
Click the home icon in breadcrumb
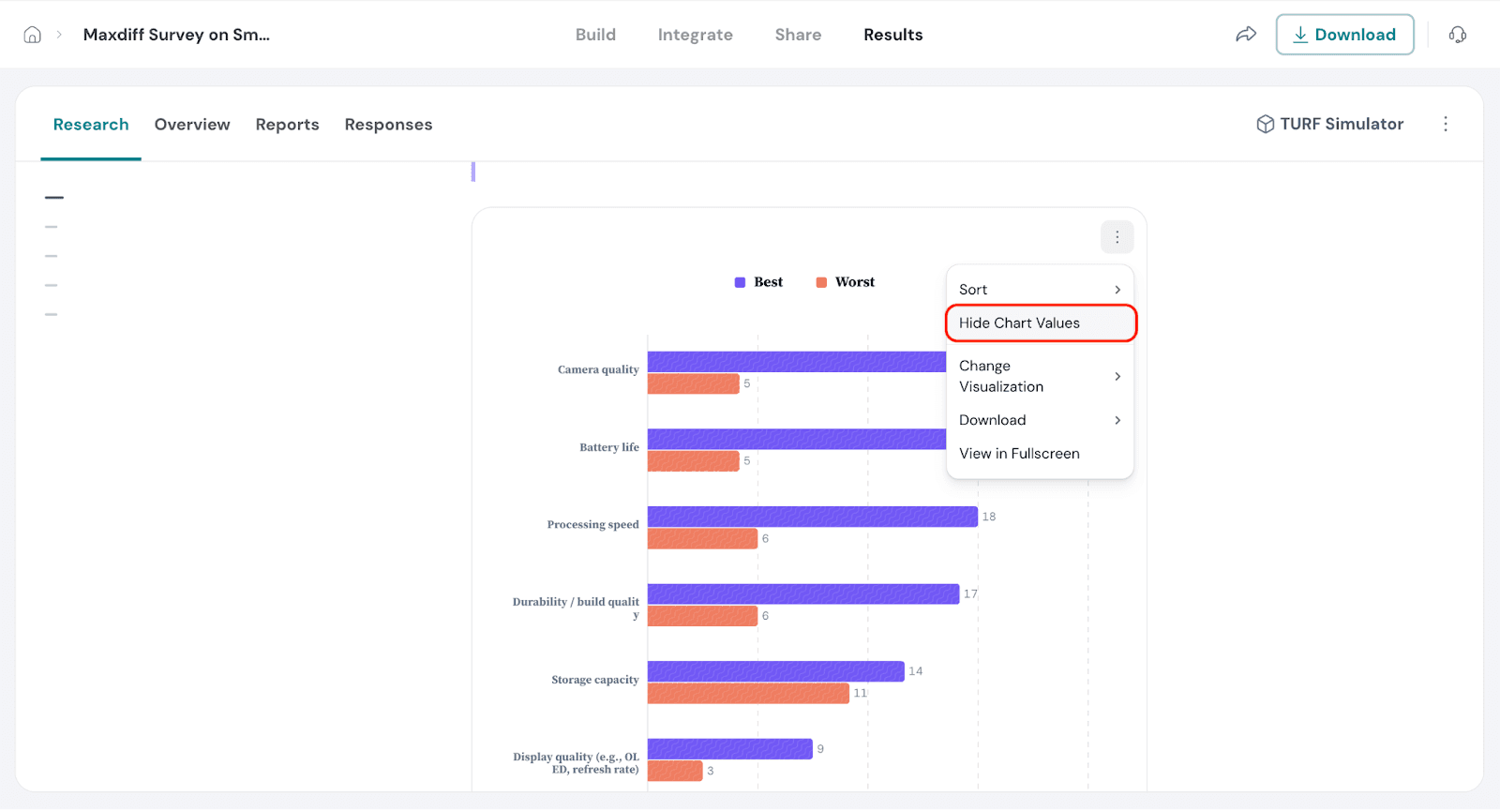click(32, 35)
